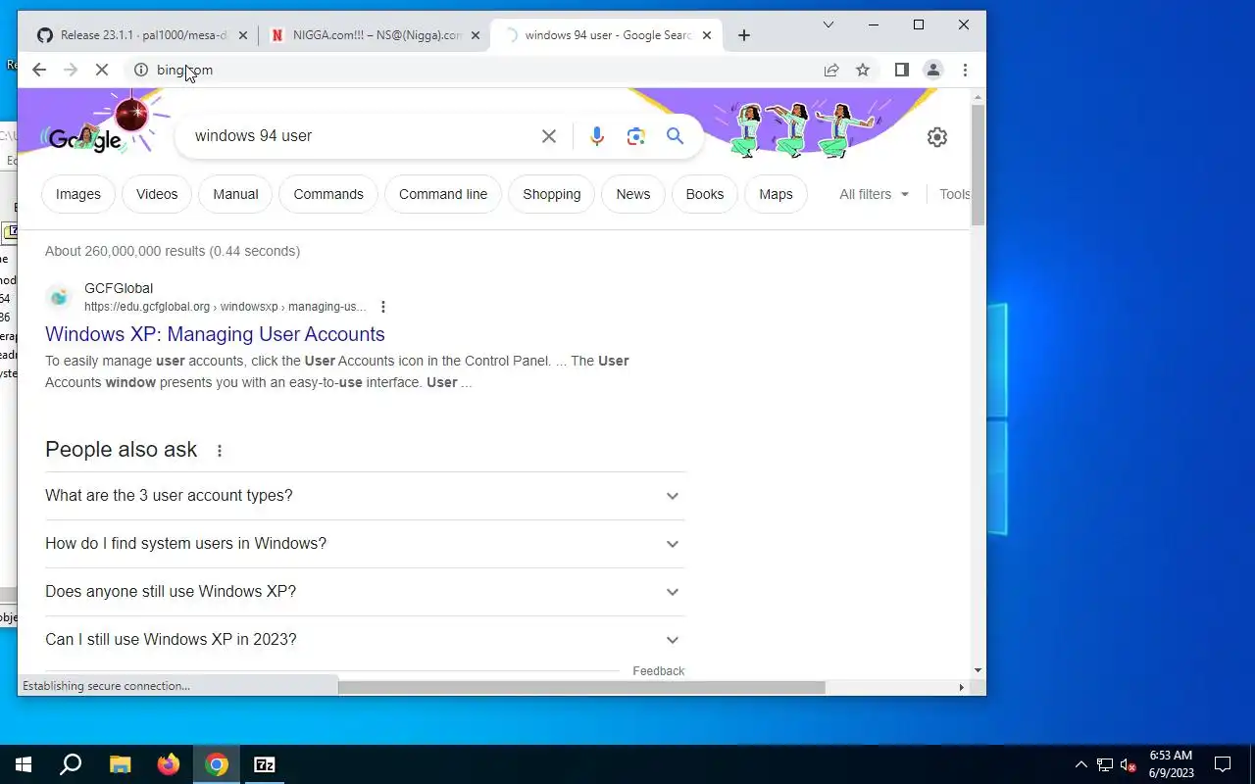Click in the Google search input
Viewport: 1255px width, 784px height.
click(363, 136)
